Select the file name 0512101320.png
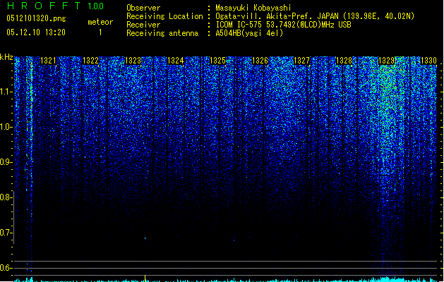Image resolution: width=444 pixels, height=282 pixels. [x=36, y=18]
